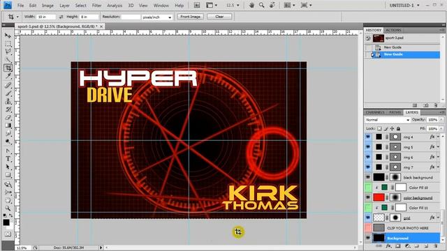
Task: Select the Dodge tool
Action: click(x=8, y=142)
